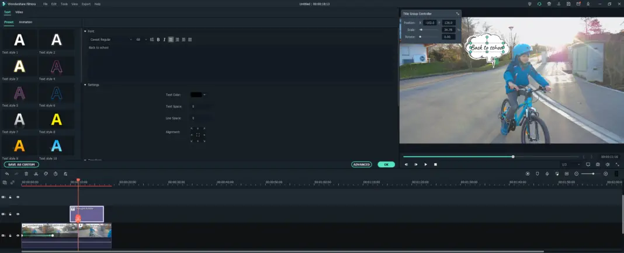624x253 pixels.
Task: Click the Stop button under preview
Action: (435, 164)
